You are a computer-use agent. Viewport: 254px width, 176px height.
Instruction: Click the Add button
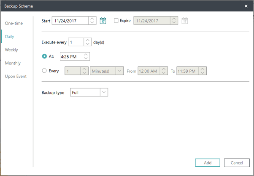(208, 163)
